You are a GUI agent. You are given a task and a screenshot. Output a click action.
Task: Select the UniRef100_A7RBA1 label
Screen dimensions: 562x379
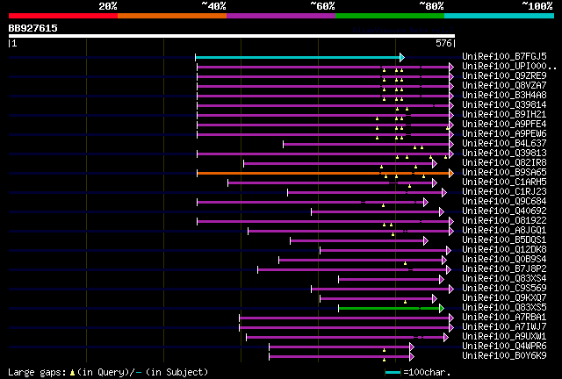pos(504,317)
